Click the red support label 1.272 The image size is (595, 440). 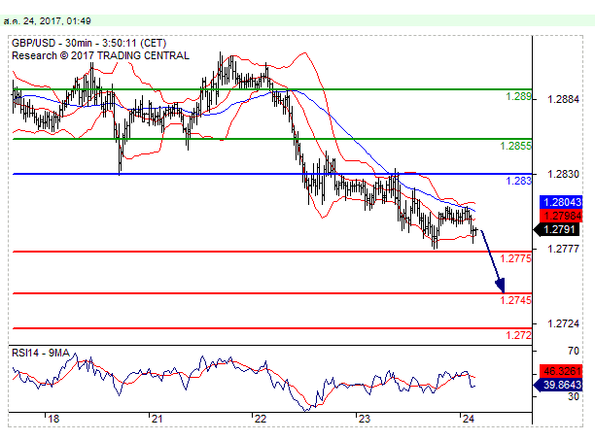pos(518,335)
